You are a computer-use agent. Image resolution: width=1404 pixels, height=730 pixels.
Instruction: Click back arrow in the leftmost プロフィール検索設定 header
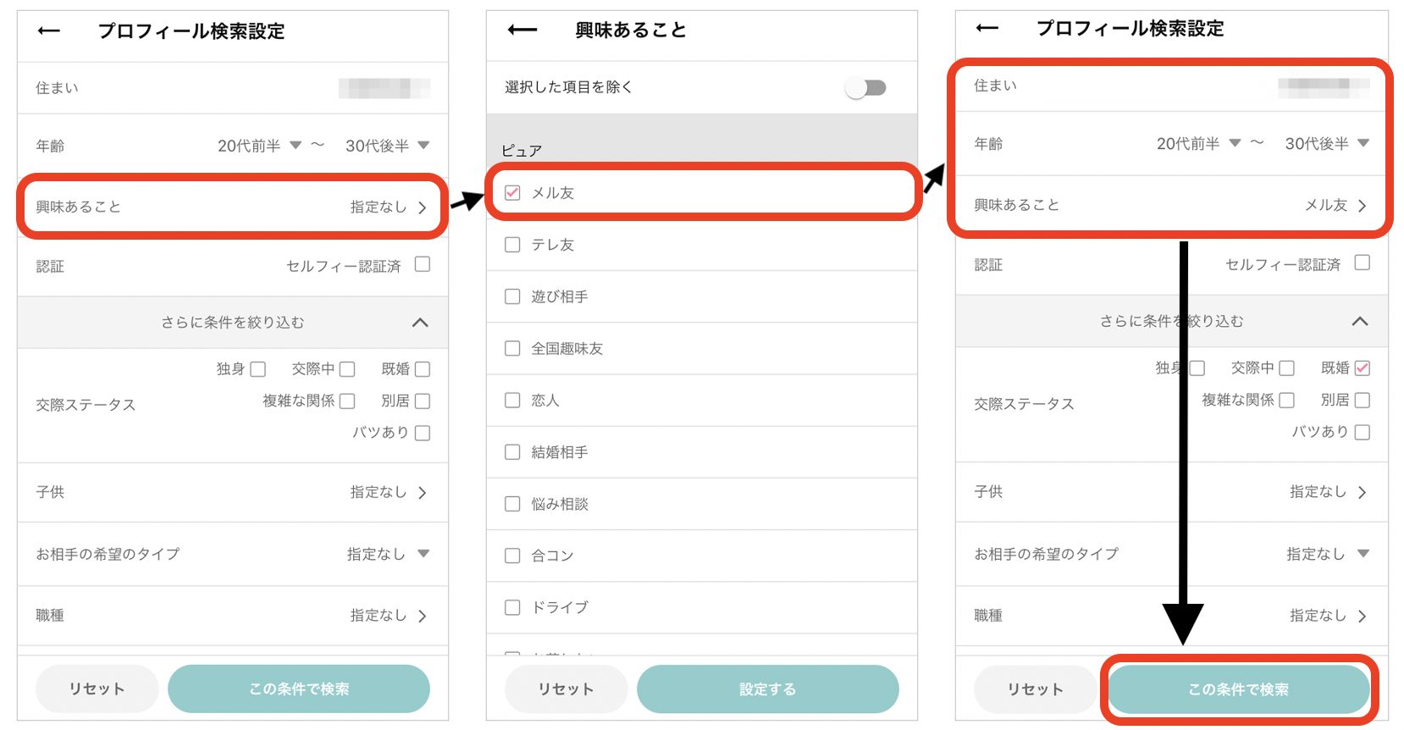point(49,31)
